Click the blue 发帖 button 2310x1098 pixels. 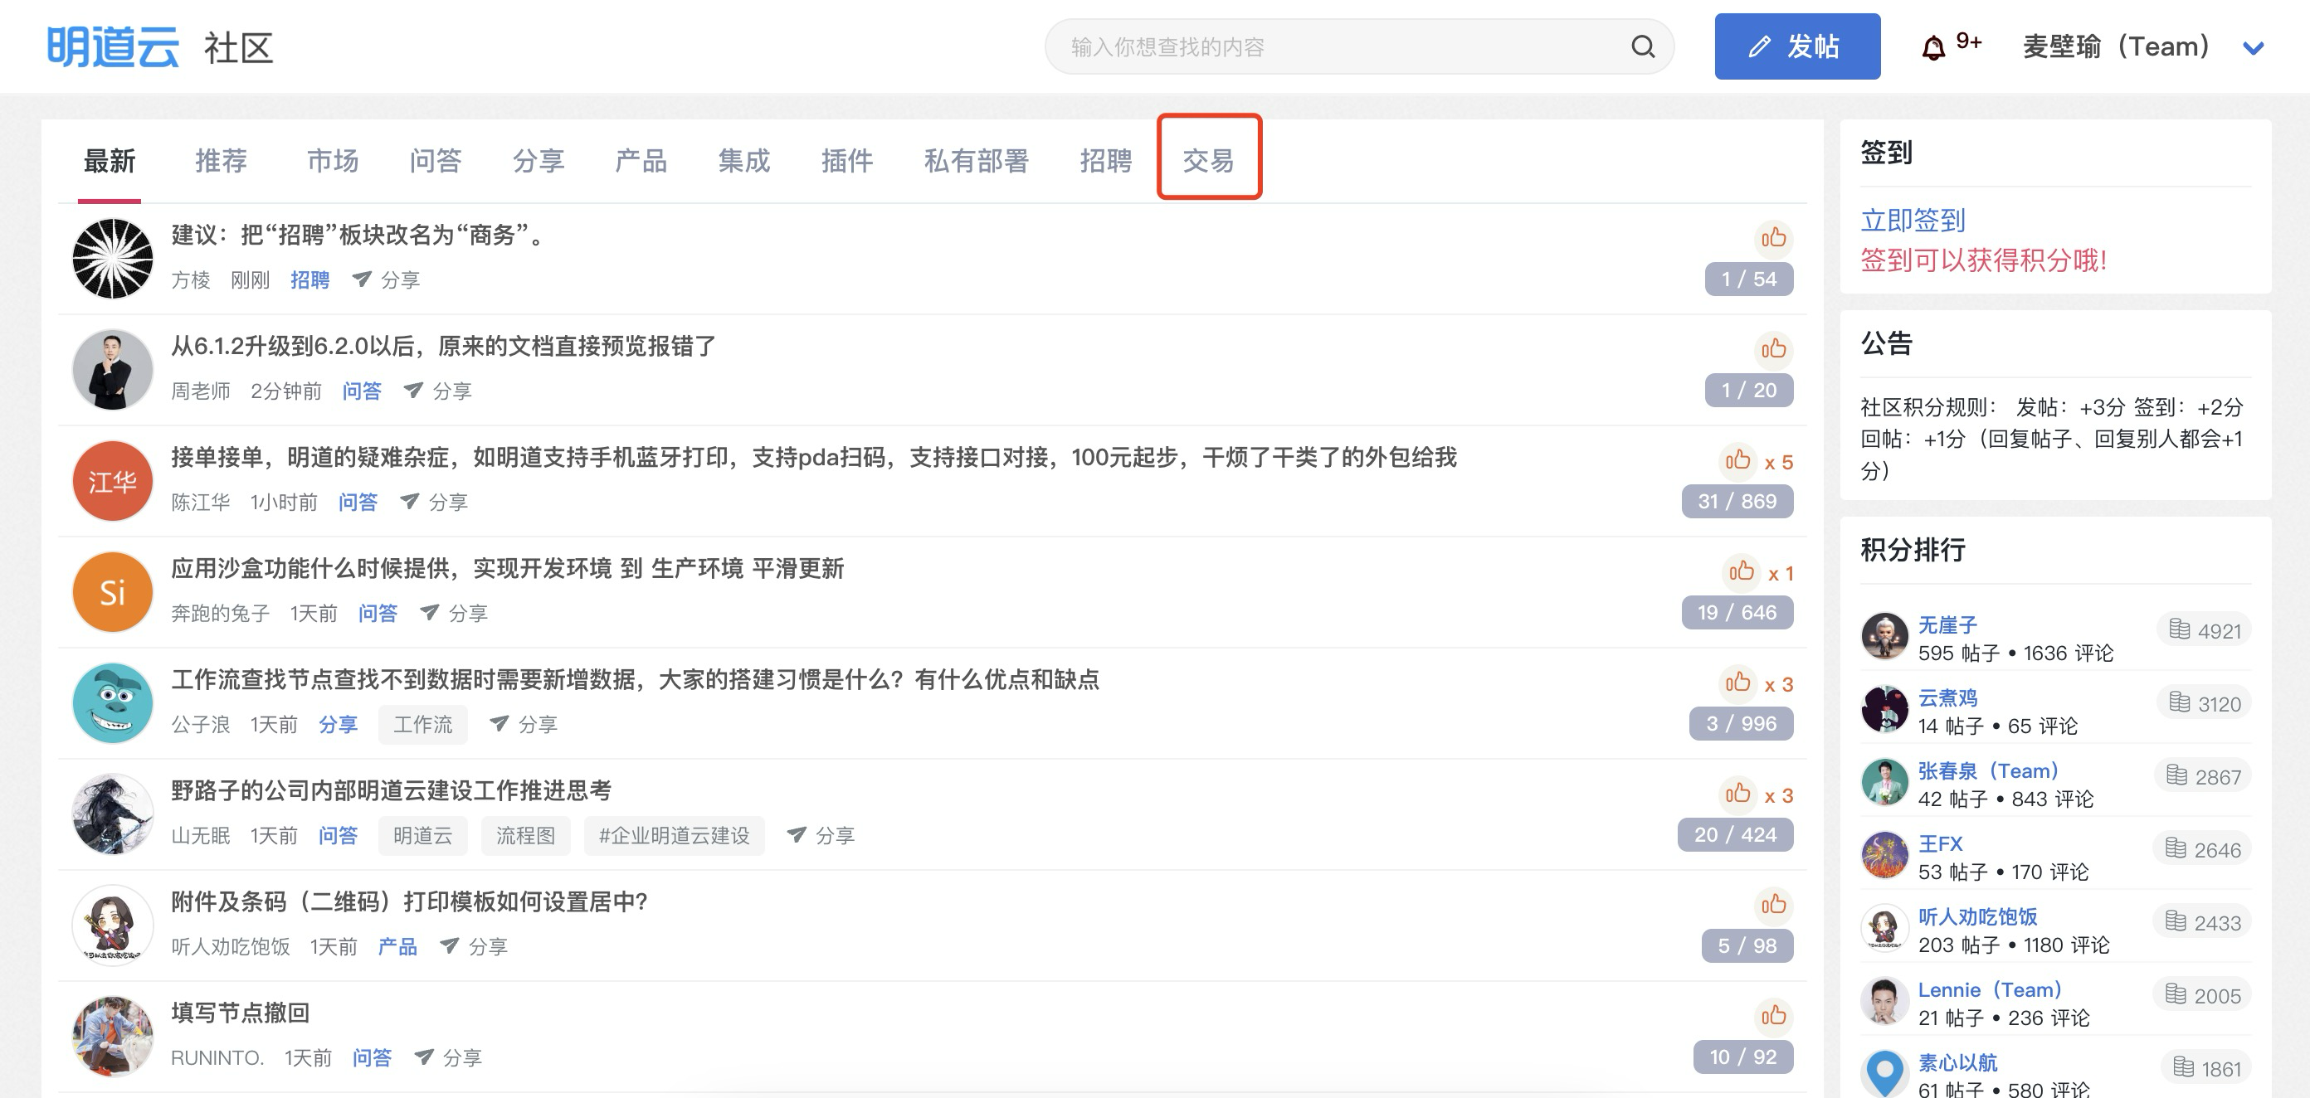[x=1796, y=46]
